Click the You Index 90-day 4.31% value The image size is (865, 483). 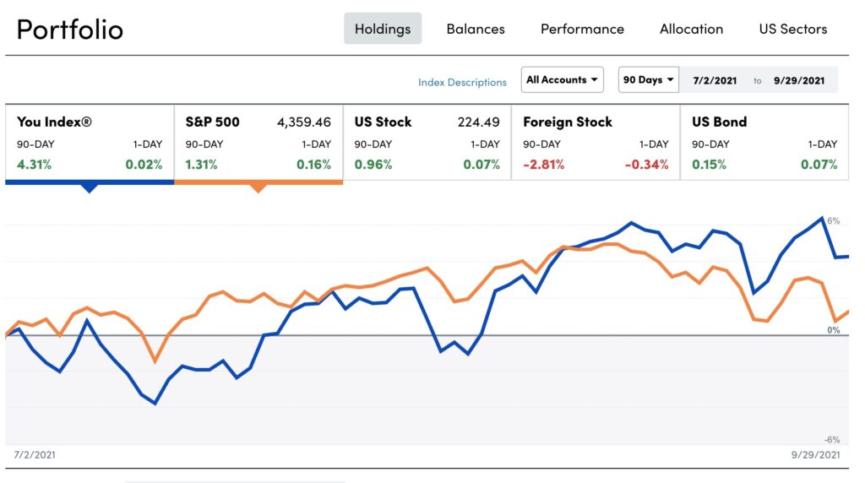(x=34, y=165)
